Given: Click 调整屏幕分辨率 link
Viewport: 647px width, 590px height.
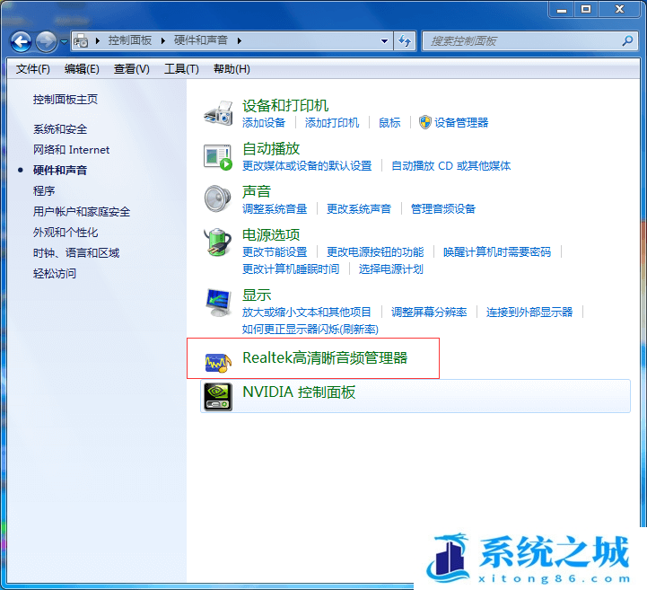Looking at the screenshot, I should pos(429,313).
